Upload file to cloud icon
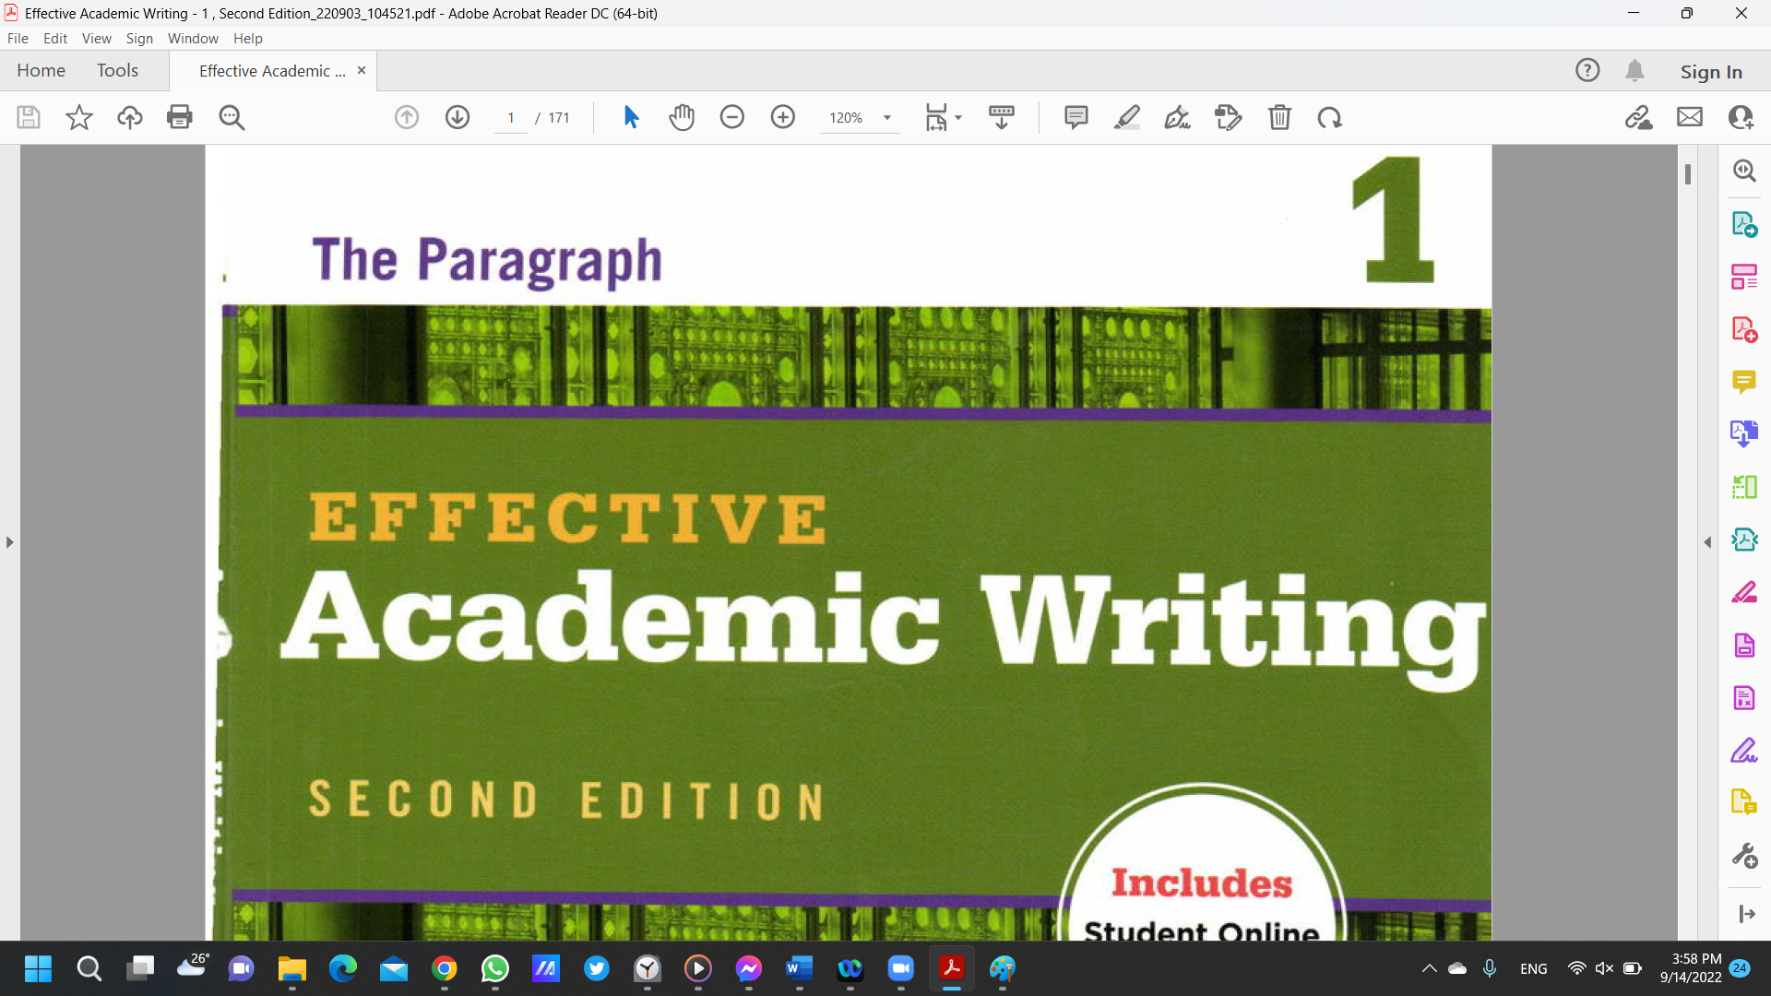 130,117
